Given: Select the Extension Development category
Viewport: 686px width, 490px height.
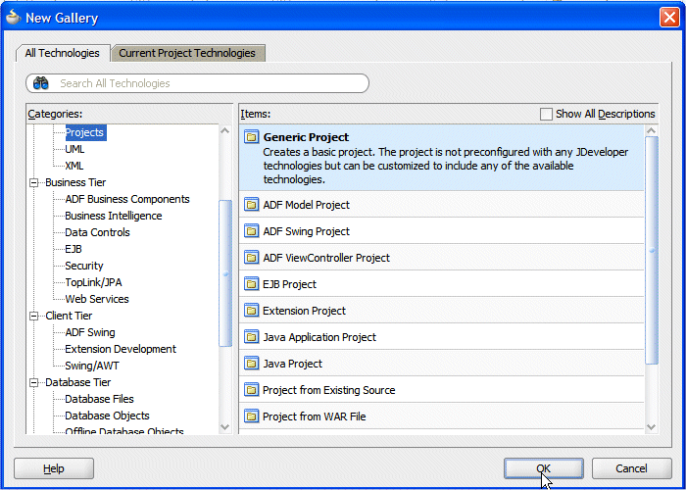Looking at the screenshot, I should click(x=121, y=349).
